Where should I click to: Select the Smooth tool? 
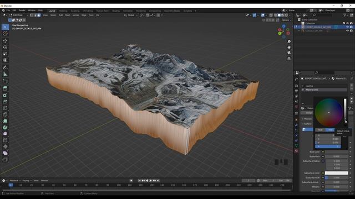tap(5, 134)
